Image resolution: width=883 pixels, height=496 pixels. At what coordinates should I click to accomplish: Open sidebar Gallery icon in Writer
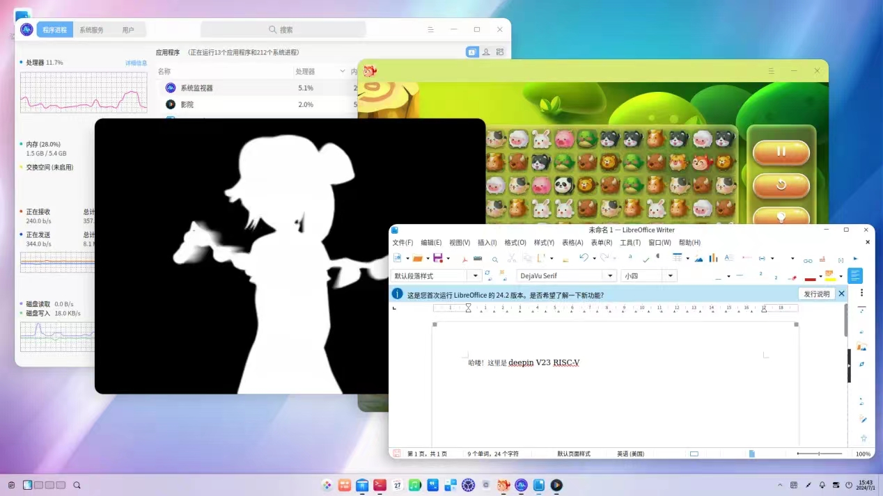(x=861, y=347)
